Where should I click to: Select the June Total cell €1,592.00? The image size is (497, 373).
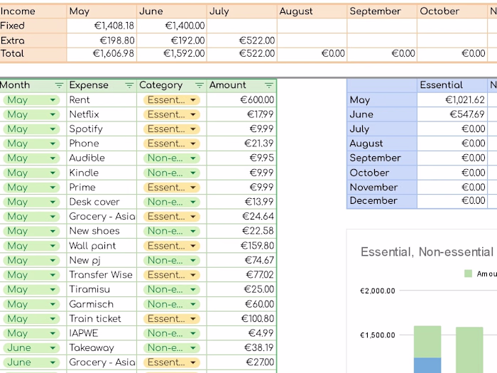tap(172, 54)
